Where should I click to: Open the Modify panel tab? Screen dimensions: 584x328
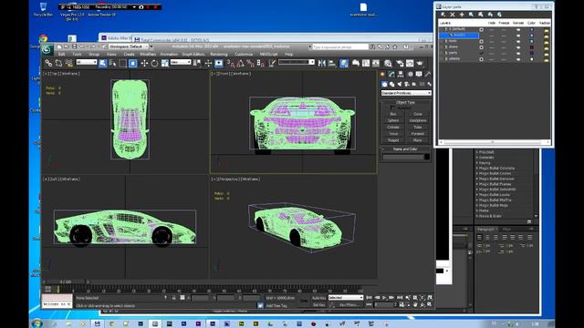391,75
